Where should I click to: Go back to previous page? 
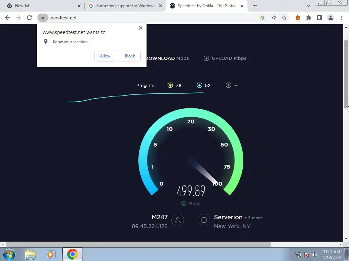7,18
